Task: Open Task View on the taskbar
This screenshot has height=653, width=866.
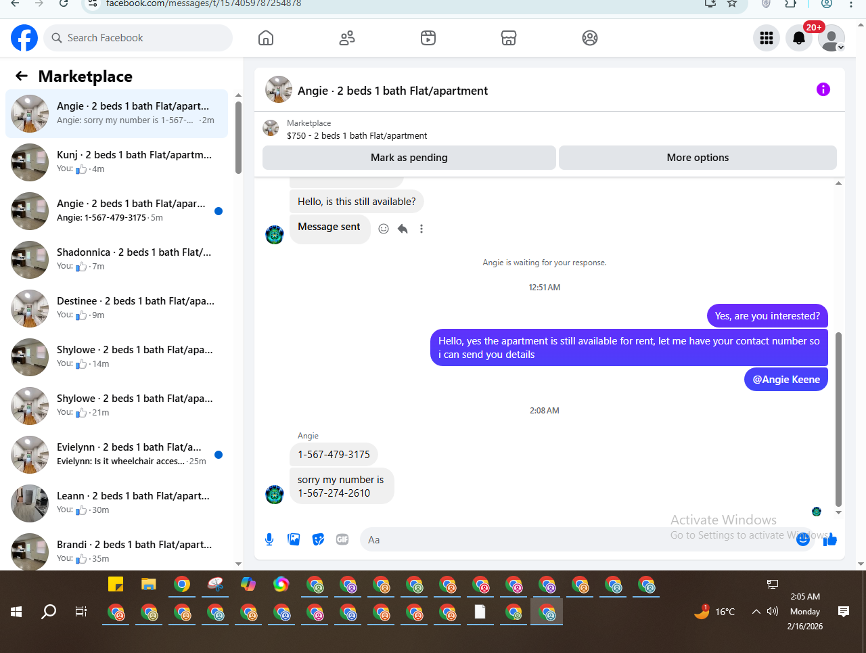Action: coord(81,612)
